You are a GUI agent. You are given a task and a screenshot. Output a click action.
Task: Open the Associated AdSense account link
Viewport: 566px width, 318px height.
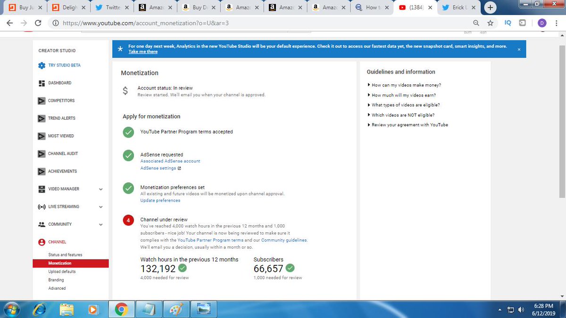pyautogui.click(x=170, y=161)
